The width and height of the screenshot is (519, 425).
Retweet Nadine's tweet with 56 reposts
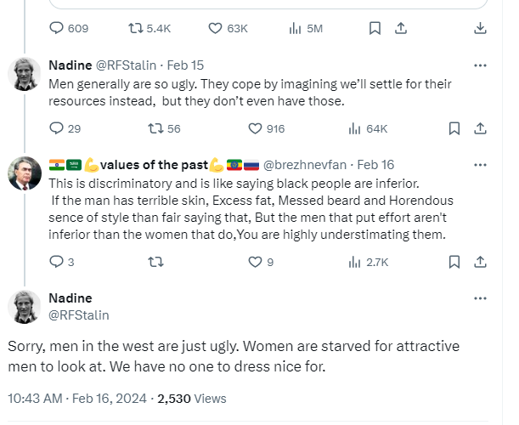(155, 129)
